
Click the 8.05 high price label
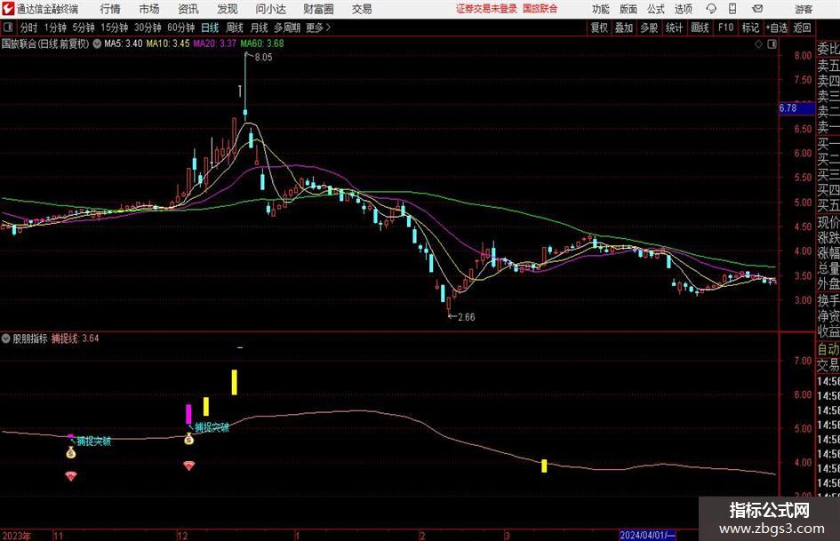tap(264, 58)
